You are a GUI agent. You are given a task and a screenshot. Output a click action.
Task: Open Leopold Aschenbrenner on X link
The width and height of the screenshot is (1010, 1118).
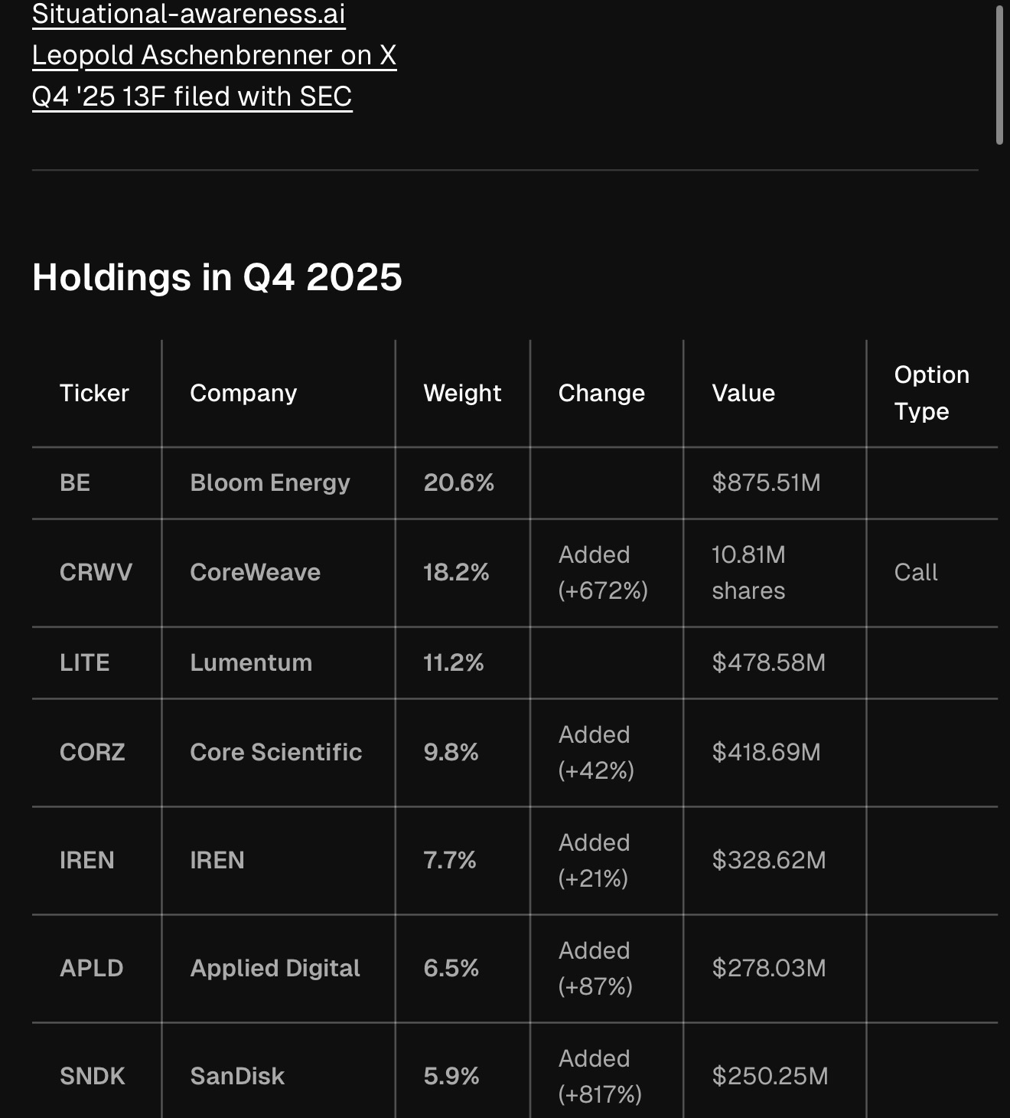pyautogui.click(x=214, y=55)
